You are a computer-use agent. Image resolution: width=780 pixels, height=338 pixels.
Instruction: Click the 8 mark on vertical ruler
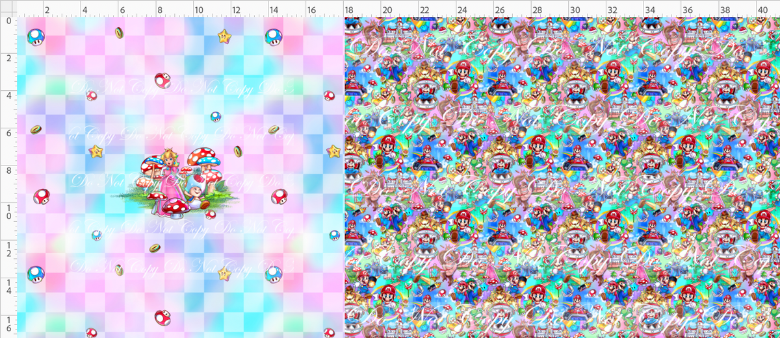(x=8, y=172)
